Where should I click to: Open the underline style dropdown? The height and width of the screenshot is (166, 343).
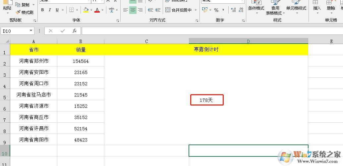[x=63, y=10]
